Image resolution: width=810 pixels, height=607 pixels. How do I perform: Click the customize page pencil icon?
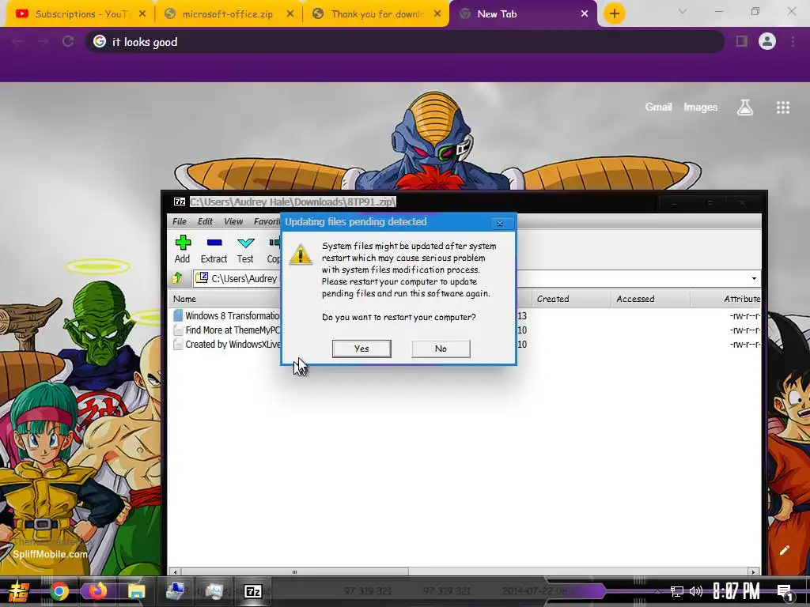pos(784,550)
